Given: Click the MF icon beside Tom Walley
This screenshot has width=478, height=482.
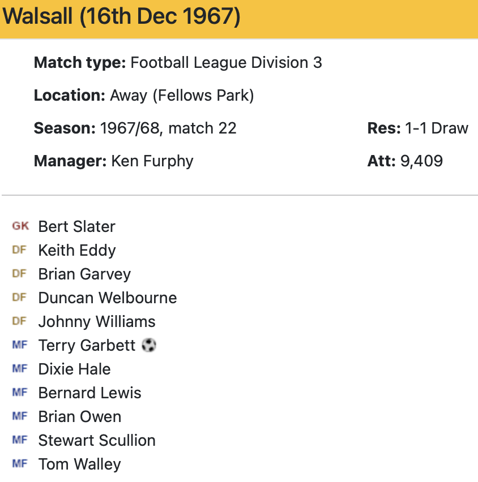Looking at the screenshot, I should [20, 464].
